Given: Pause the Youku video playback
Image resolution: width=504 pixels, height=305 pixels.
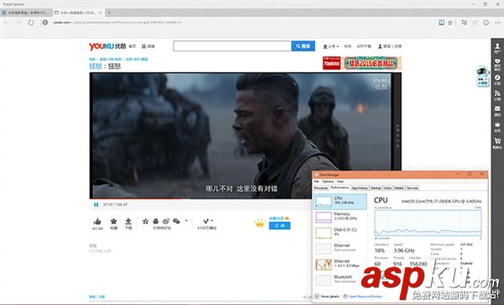Looking at the screenshot, I should click(96, 205).
